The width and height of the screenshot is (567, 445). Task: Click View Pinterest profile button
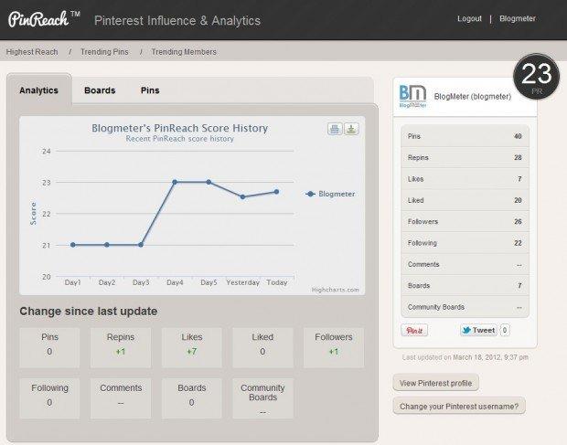point(435,383)
